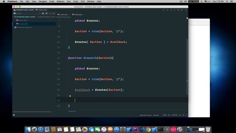Click simplest-php-router breadcrumb in navigation bar

25,10
